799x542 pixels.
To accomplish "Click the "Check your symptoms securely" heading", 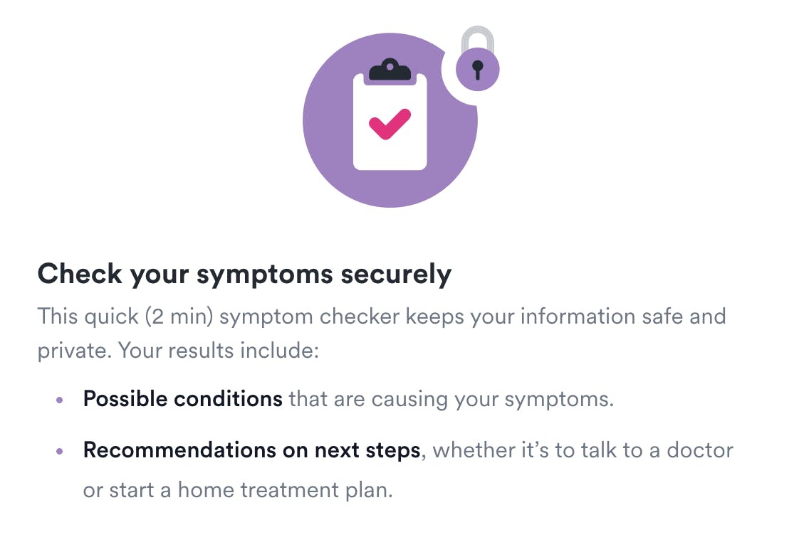I will 244,275.
